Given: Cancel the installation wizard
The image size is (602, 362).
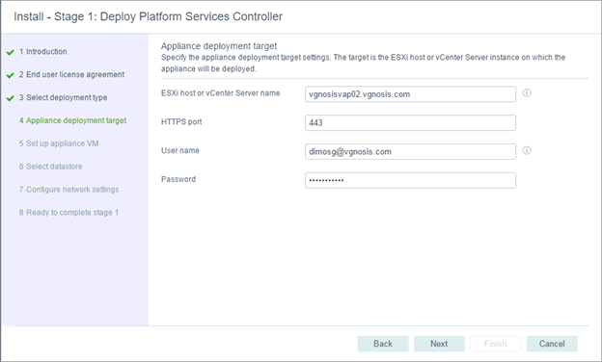Looking at the screenshot, I should coord(552,344).
